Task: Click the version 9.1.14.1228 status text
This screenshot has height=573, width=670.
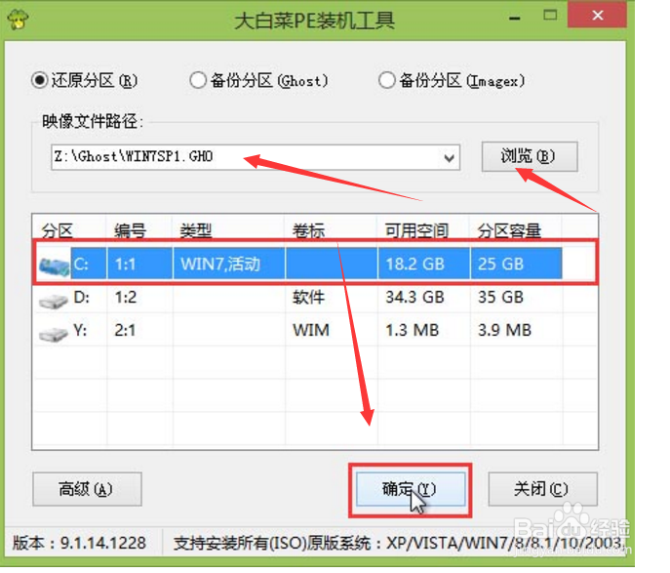Action: click(79, 543)
